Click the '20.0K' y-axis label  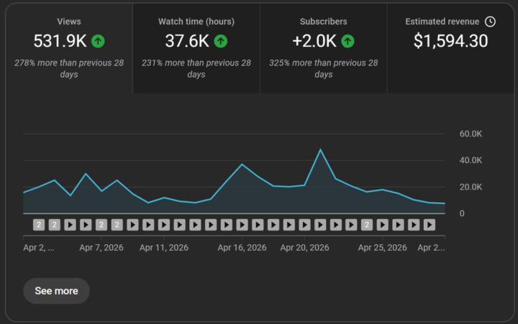pos(471,187)
